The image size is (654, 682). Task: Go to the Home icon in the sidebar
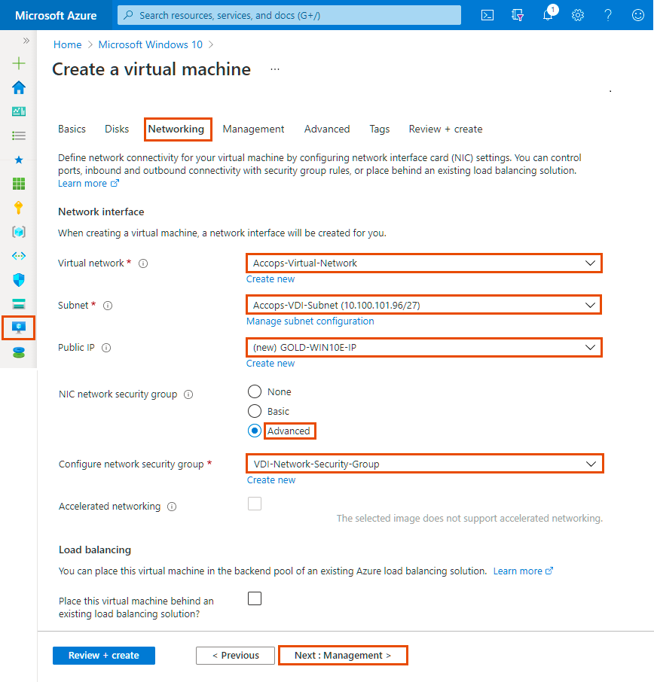point(19,87)
